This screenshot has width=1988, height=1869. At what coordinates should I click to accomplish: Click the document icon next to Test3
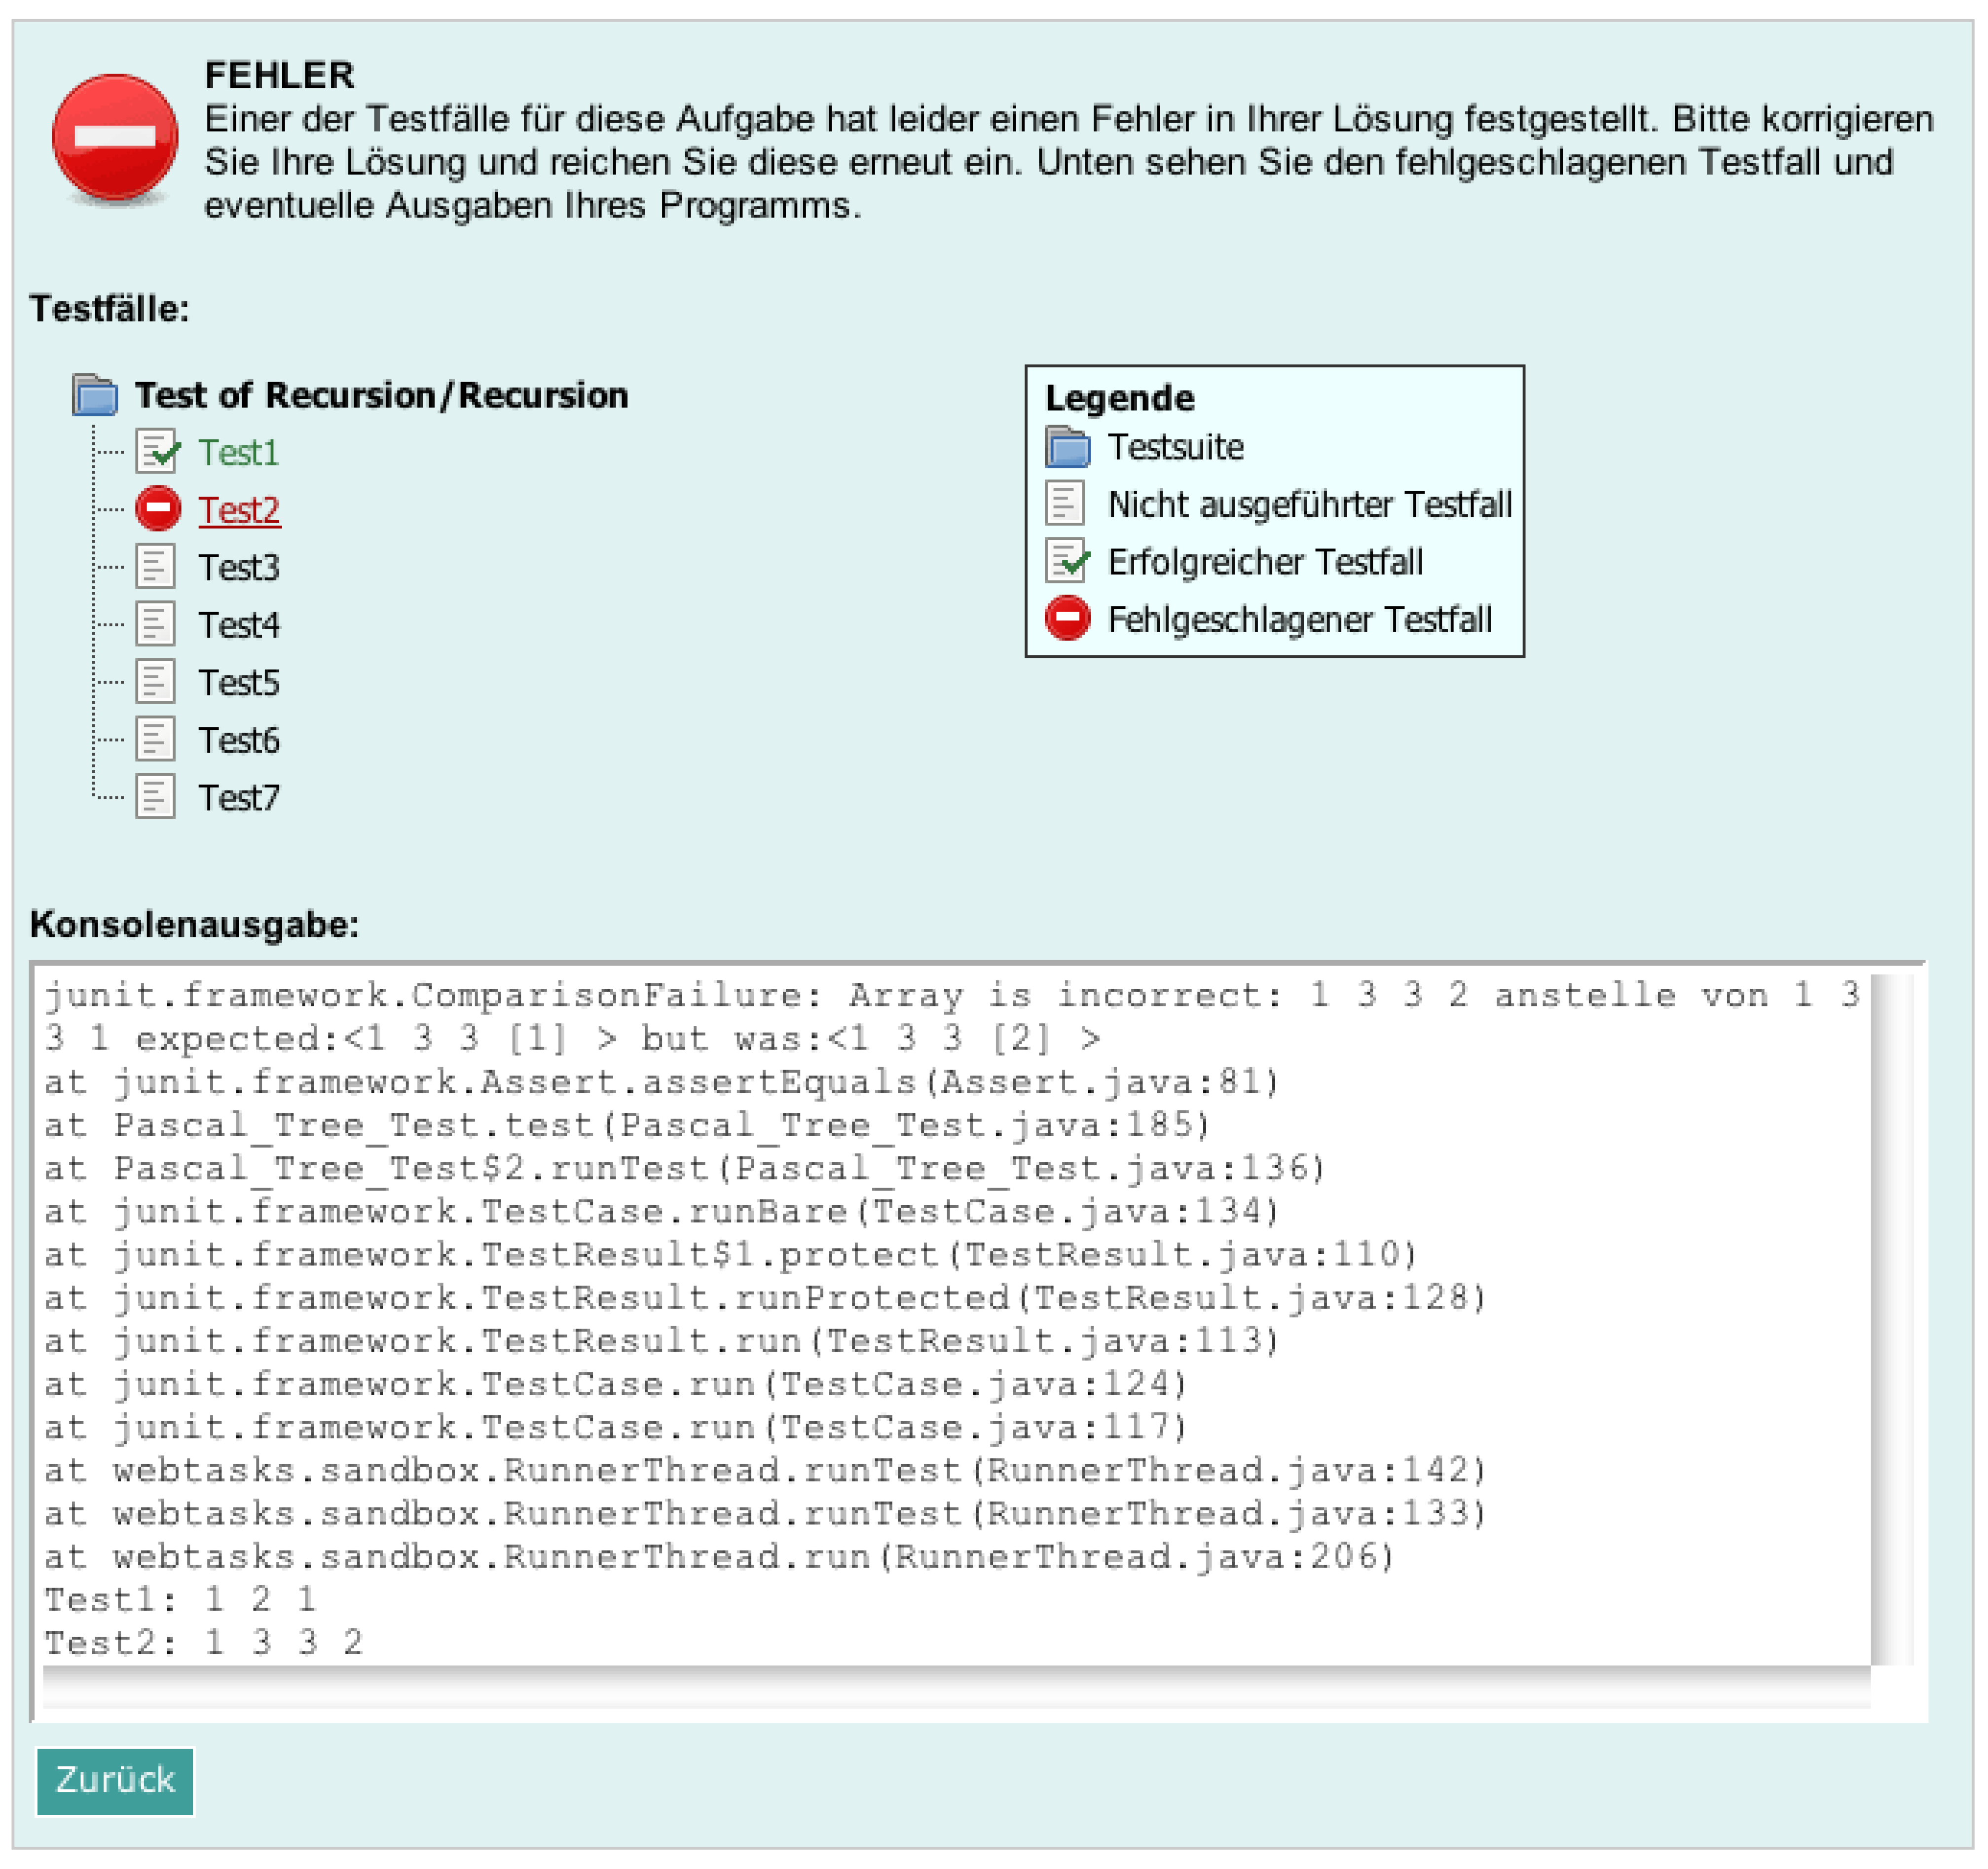(156, 567)
